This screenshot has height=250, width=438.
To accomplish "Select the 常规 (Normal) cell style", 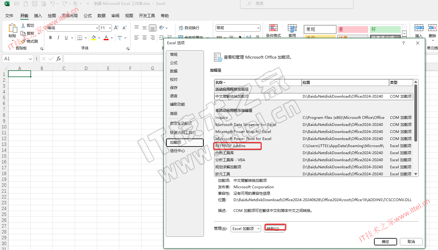I will coord(320,29).
